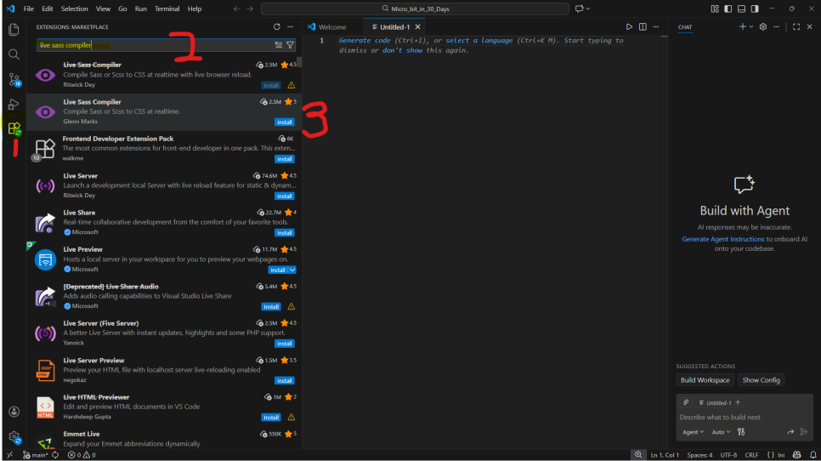The height and width of the screenshot is (461, 821).
Task: Open the Auto model dropdown
Action: point(721,432)
